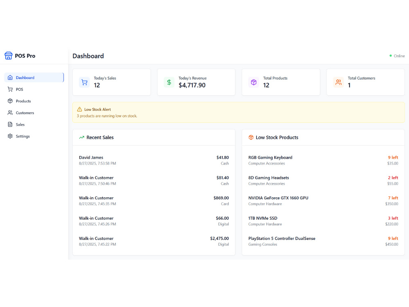The height and width of the screenshot is (307, 409).
Task: Click the Low Stock Products heading
Action: [x=277, y=137]
